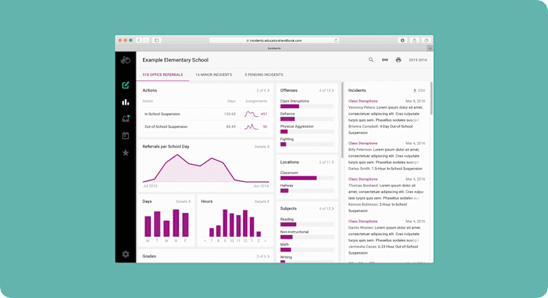Toggle the Safari sidebar button
The width and height of the screenshot is (548, 298).
pos(157,40)
